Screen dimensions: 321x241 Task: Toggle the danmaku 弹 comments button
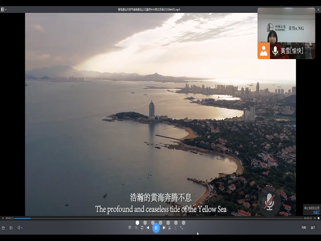(136, 228)
